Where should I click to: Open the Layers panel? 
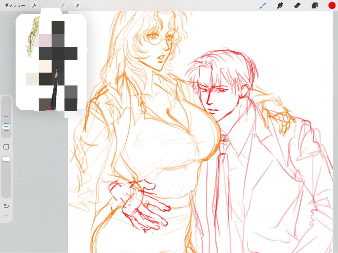pyautogui.click(x=315, y=6)
